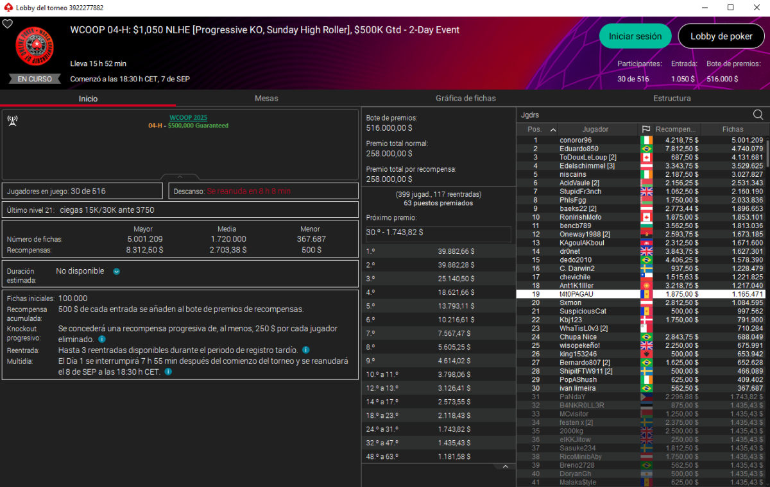Add tournament to favorites with heart icon
The width and height of the screenshot is (770, 487).
pyautogui.click(x=8, y=24)
